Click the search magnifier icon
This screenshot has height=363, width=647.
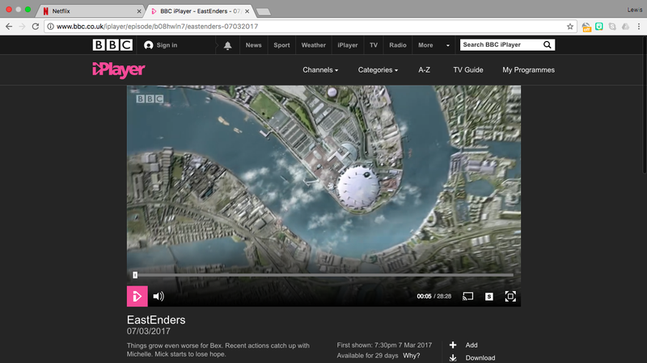(548, 45)
